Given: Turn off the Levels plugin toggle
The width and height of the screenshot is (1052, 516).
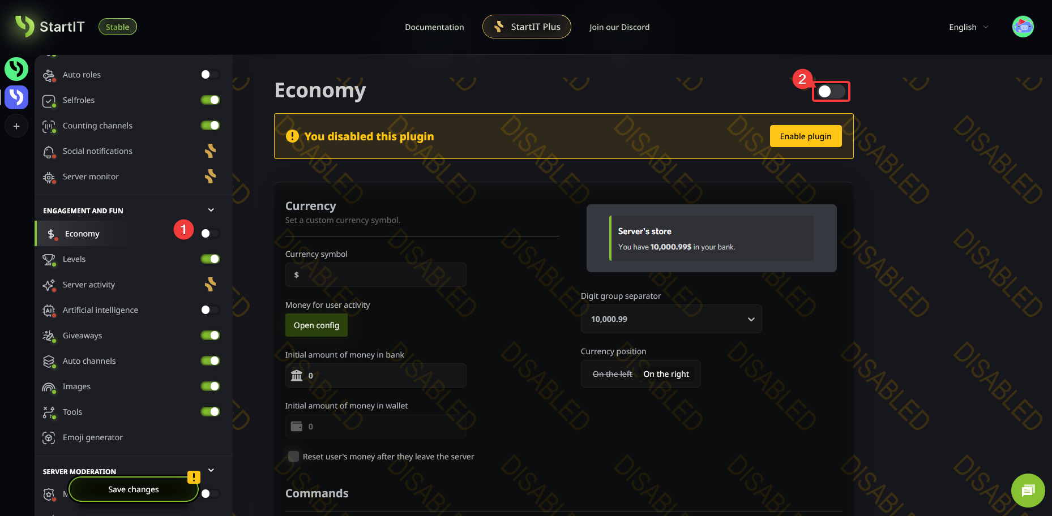Looking at the screenshot, I should (x=210, y=259).
